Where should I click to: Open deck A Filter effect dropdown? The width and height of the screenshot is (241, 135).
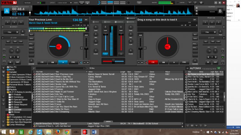(x=17, y=32)
